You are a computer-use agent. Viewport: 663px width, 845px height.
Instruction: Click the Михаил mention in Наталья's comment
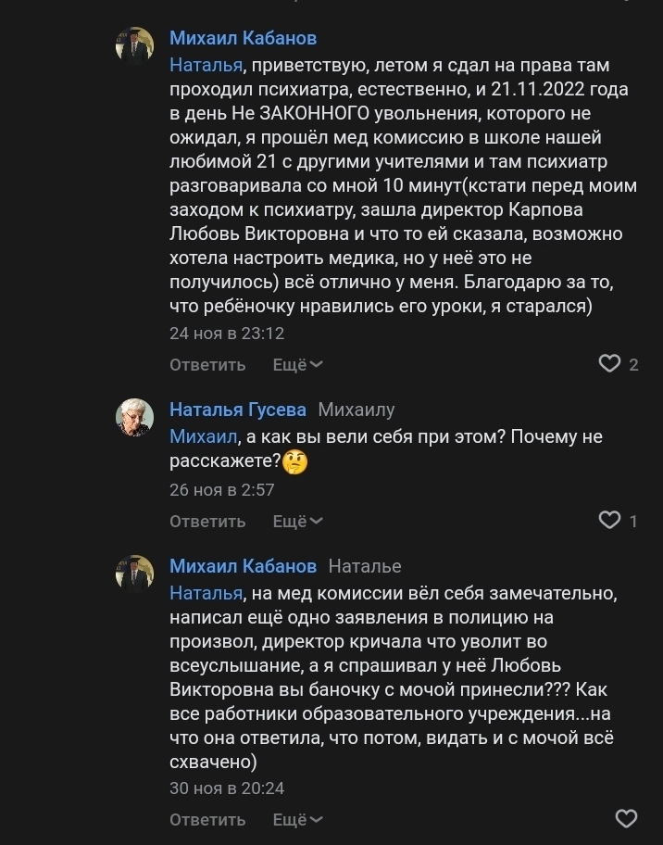tap(204, 436)
